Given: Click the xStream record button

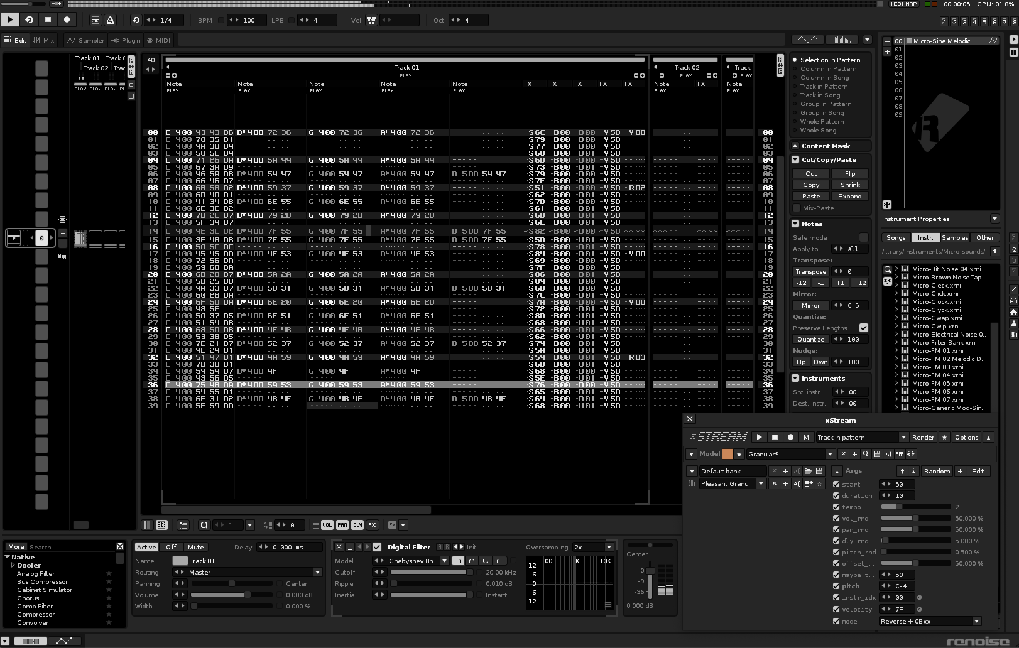Looking at the screenshot, I should (790, 437).
